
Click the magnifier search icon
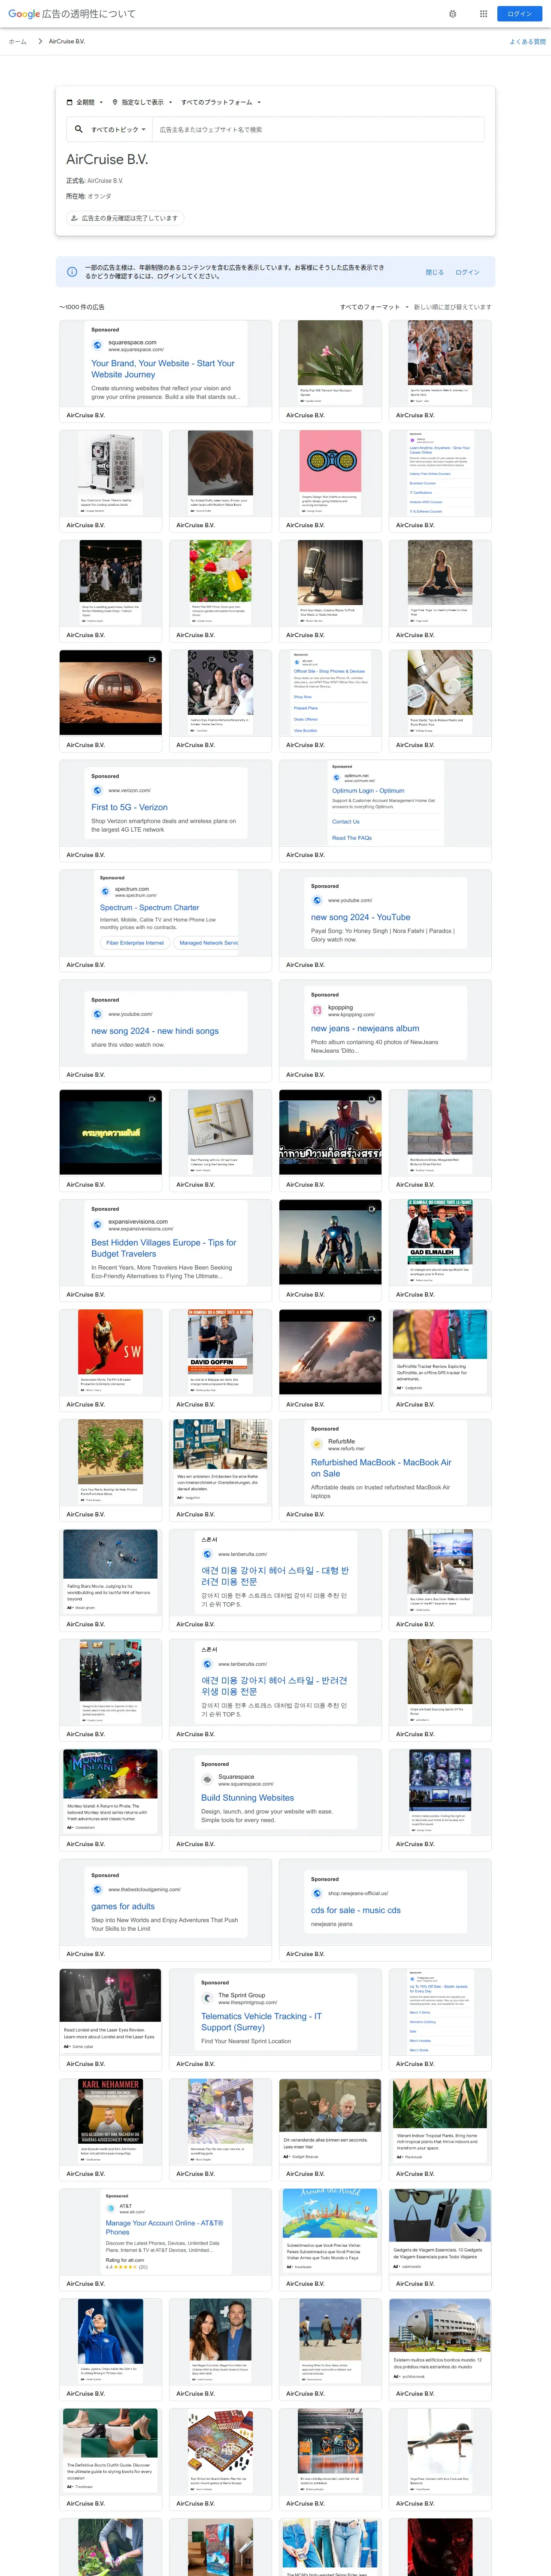(78, 129)
